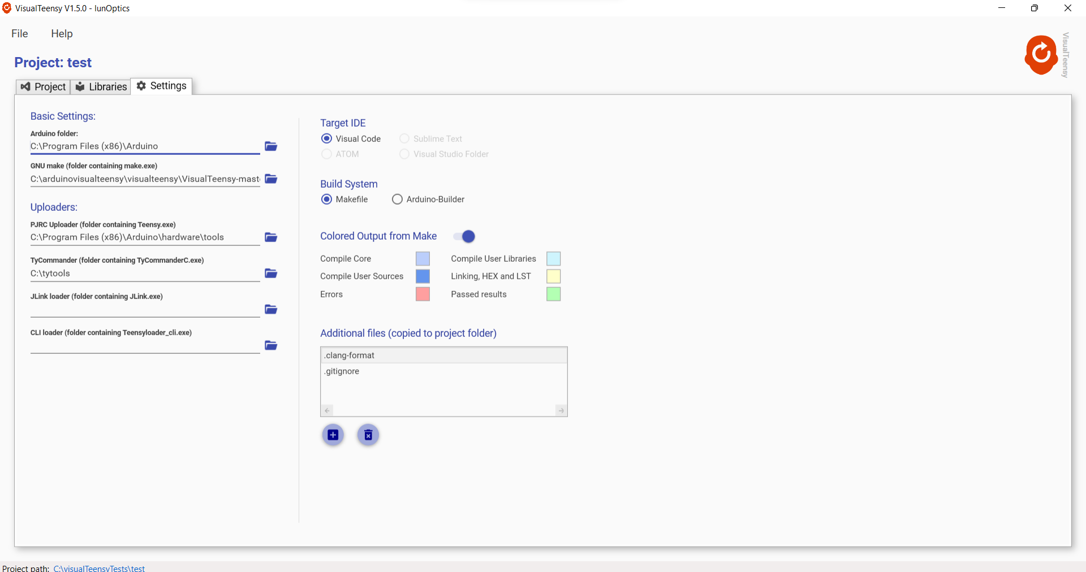Image resolution: width=1086 pixels, height=572 pixels.
Task: Switch to the Libraries tab
Action: (x=100, y=86)
